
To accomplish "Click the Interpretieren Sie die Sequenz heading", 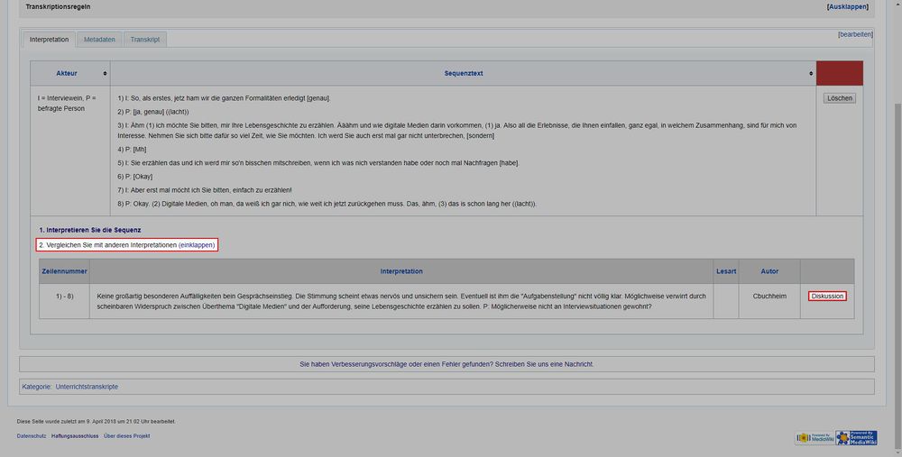I will [x=89, y=230].
